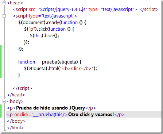The height and width of the screenshot is (134, 163).
Task: Click the jquery-1.4.1.js script src line
Action: tap(86, 9)
